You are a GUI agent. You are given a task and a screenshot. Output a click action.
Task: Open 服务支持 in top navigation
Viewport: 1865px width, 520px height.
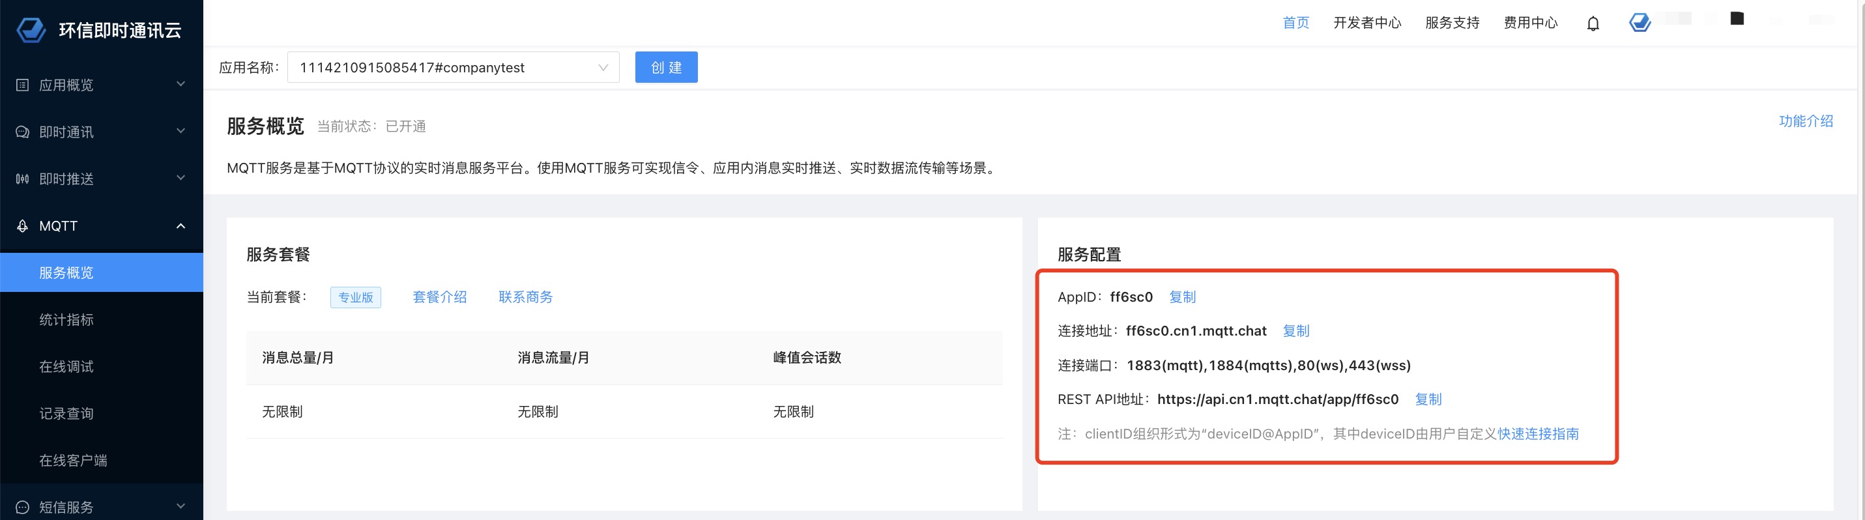(1453, 23)
